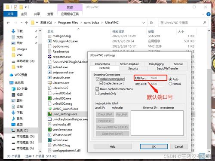Click the back navigation arrow

tap(8, 23)
